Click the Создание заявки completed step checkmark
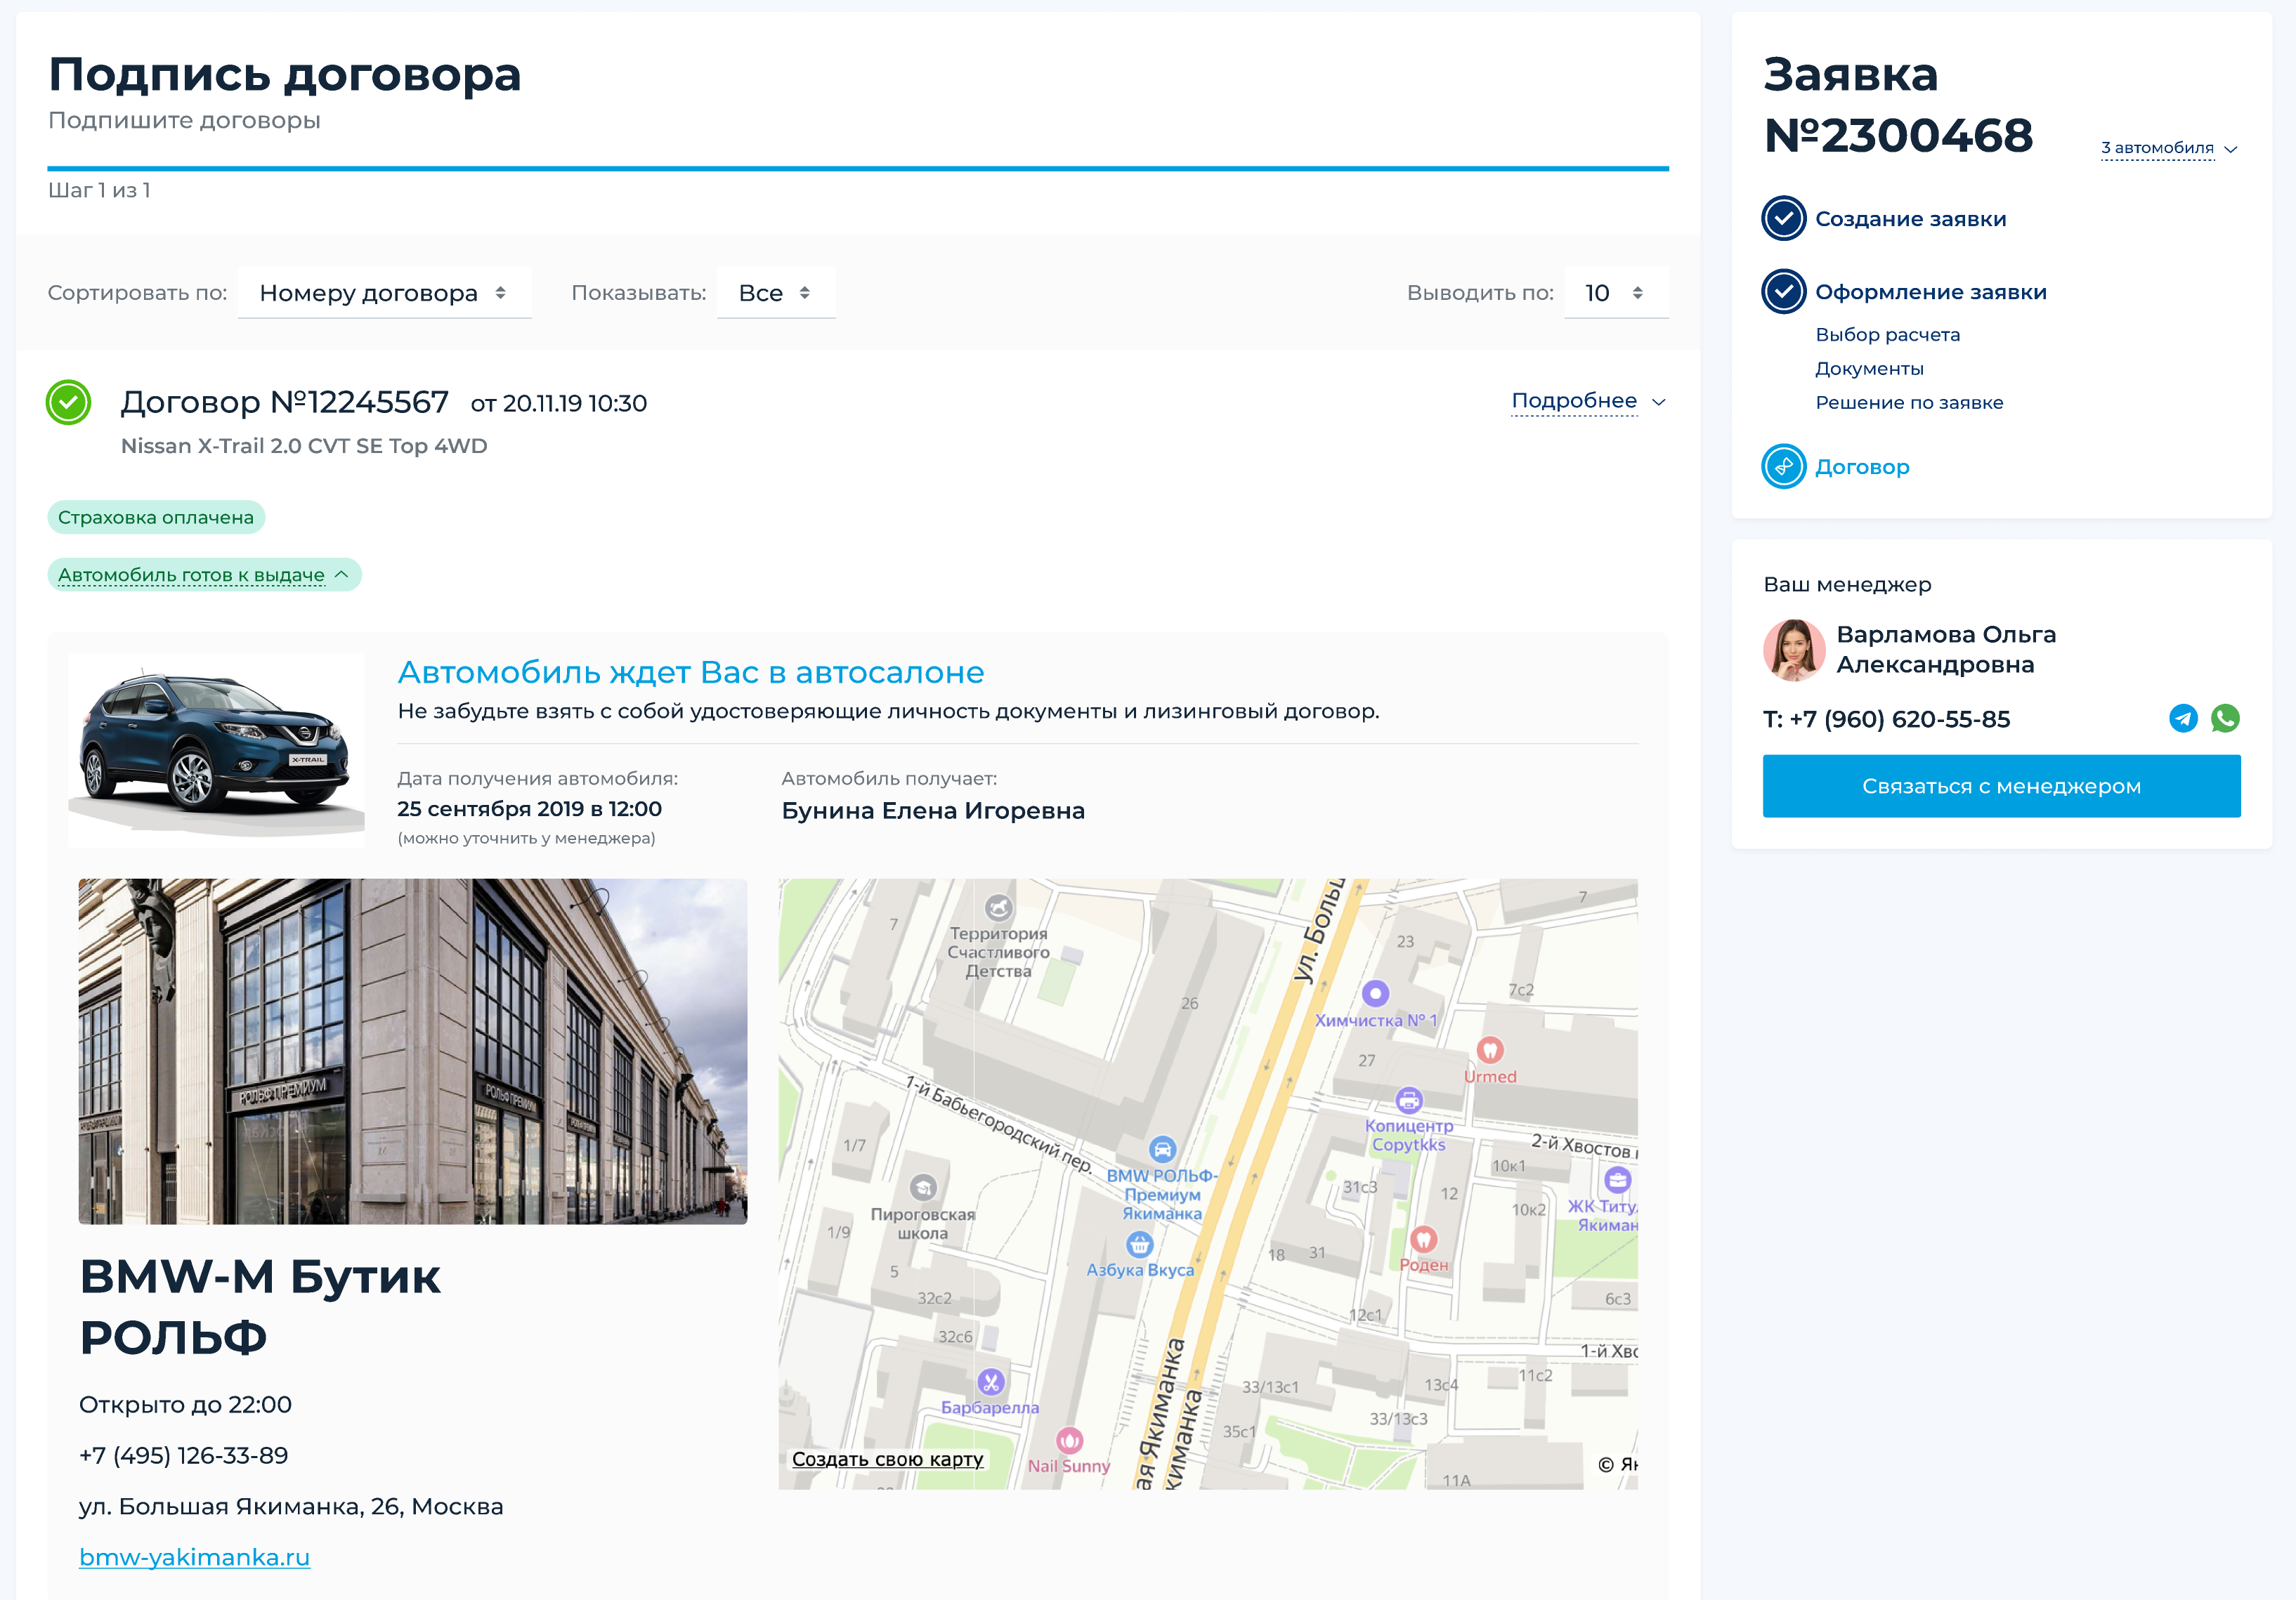 (1783, 219)
